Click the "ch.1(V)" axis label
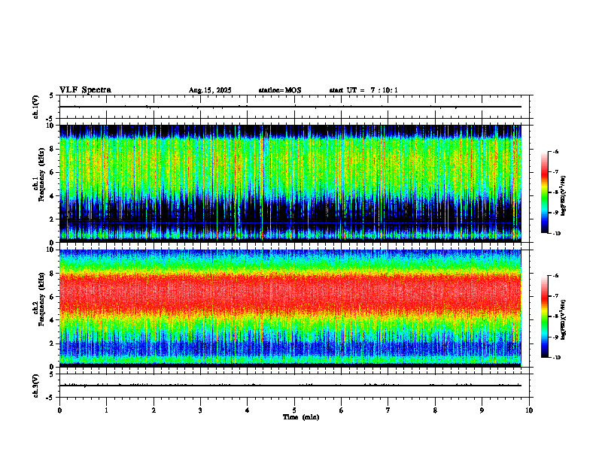Image resolution: width=596 pixels, height=460 pixels. coord(36,107)
